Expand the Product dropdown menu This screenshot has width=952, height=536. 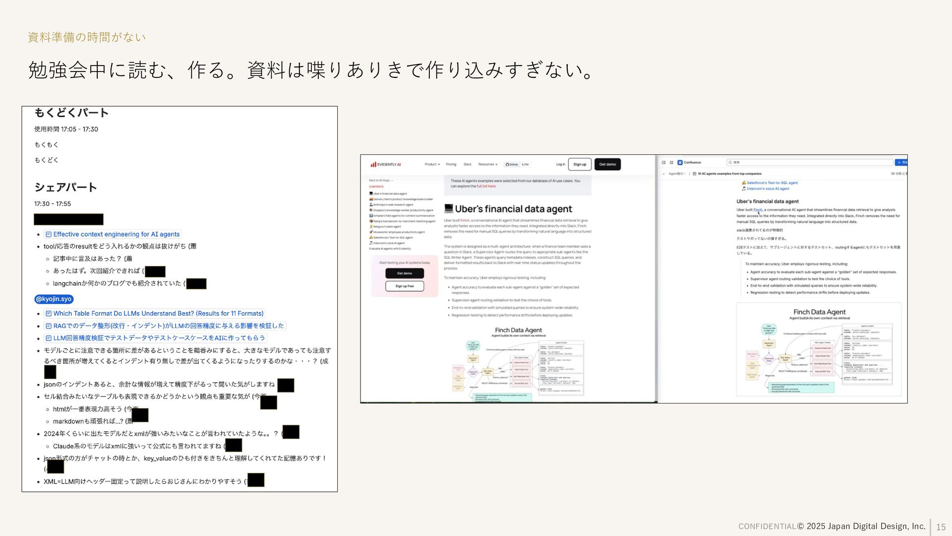pyautogui.click(x=432, y=164)
